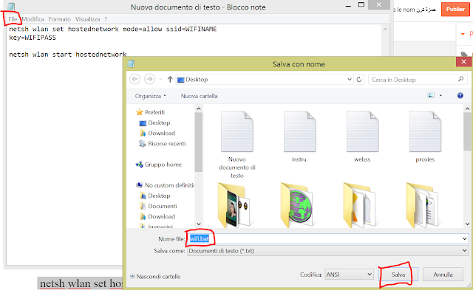
Task: Open the Salva come file type dropdown
Action: 327,251
